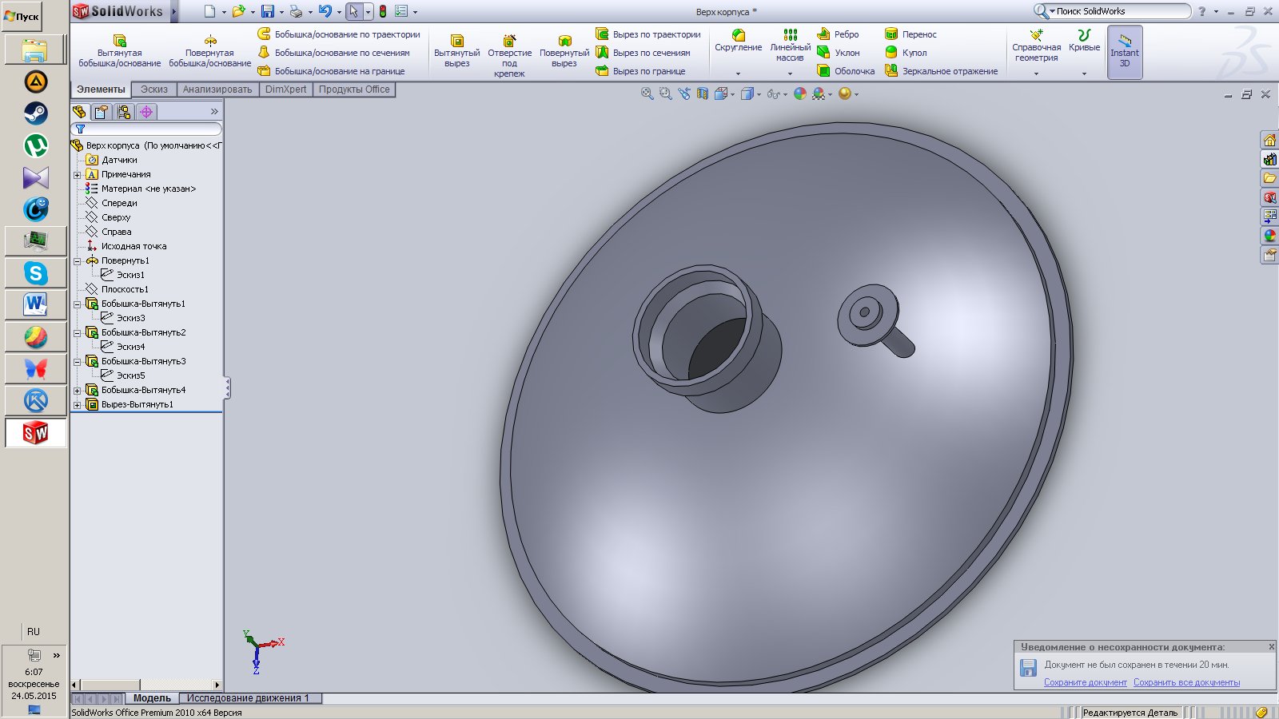Click the Edit Appearance color ball

pos(800,93)
